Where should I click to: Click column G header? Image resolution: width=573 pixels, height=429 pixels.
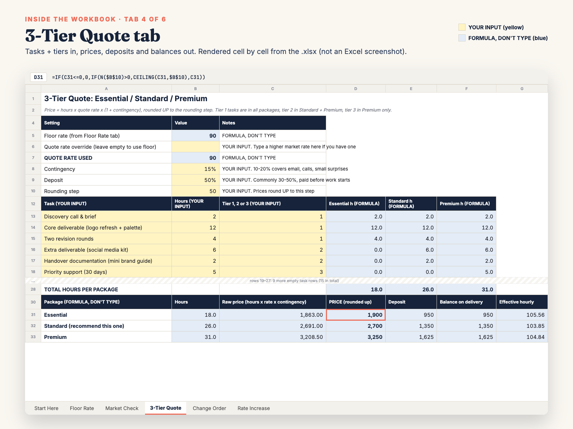pos(522,89)
